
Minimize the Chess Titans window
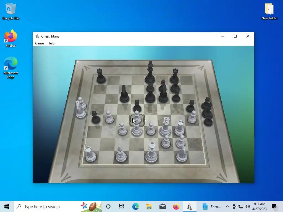pos(223,36)
